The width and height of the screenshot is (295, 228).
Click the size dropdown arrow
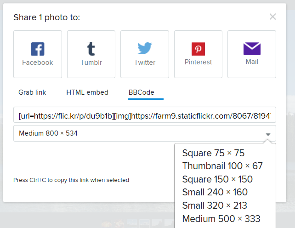[x=268, y=134]
